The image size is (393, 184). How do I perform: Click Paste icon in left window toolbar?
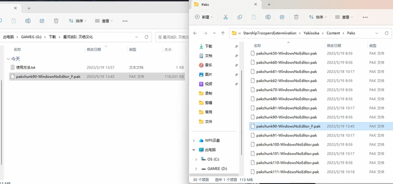pos(14,21)
